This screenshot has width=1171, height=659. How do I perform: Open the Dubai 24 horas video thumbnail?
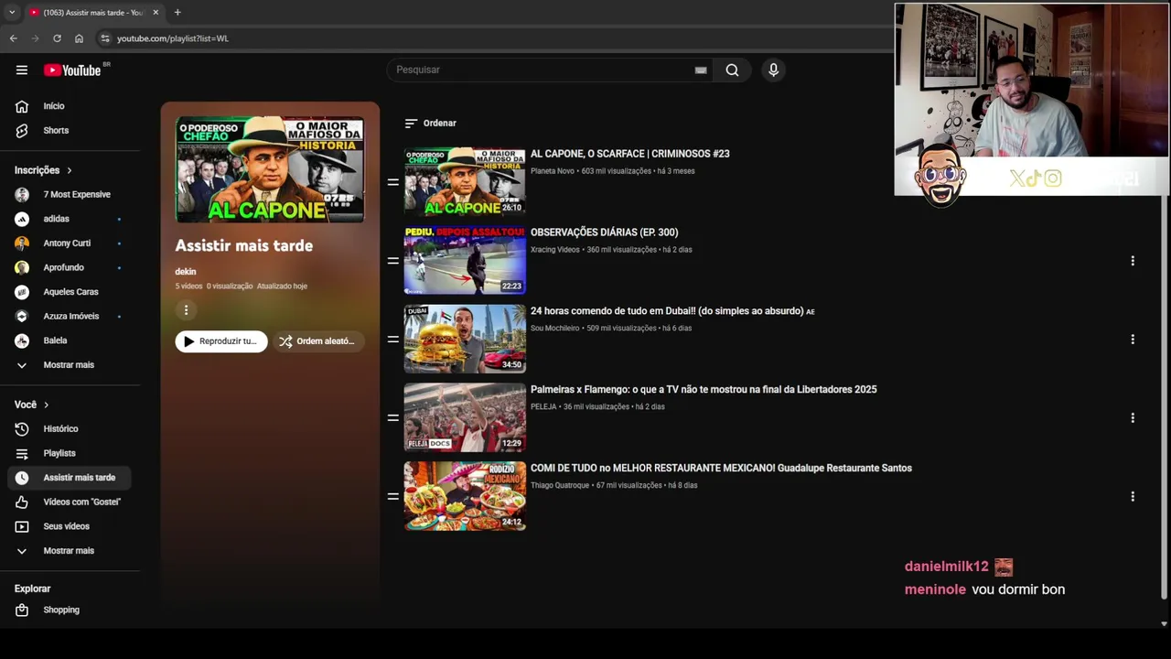(465, 340)
